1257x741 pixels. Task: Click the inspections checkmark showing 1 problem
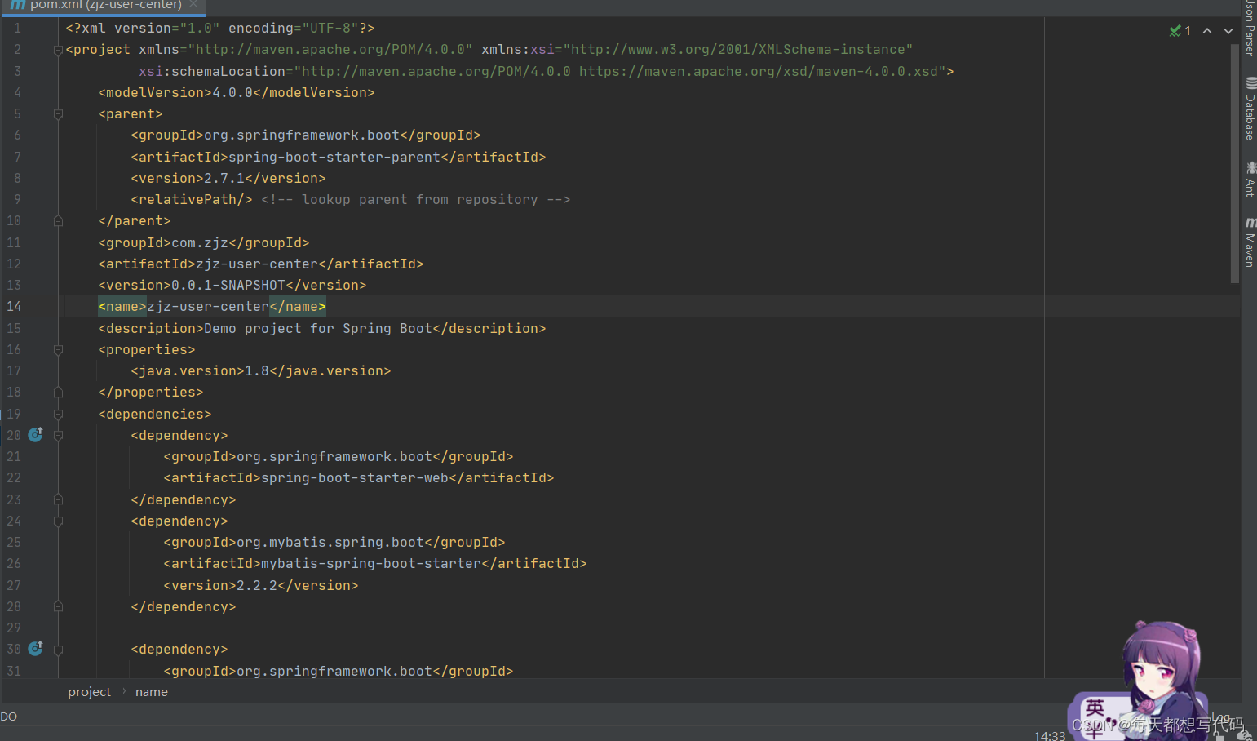coord(1177,30)
